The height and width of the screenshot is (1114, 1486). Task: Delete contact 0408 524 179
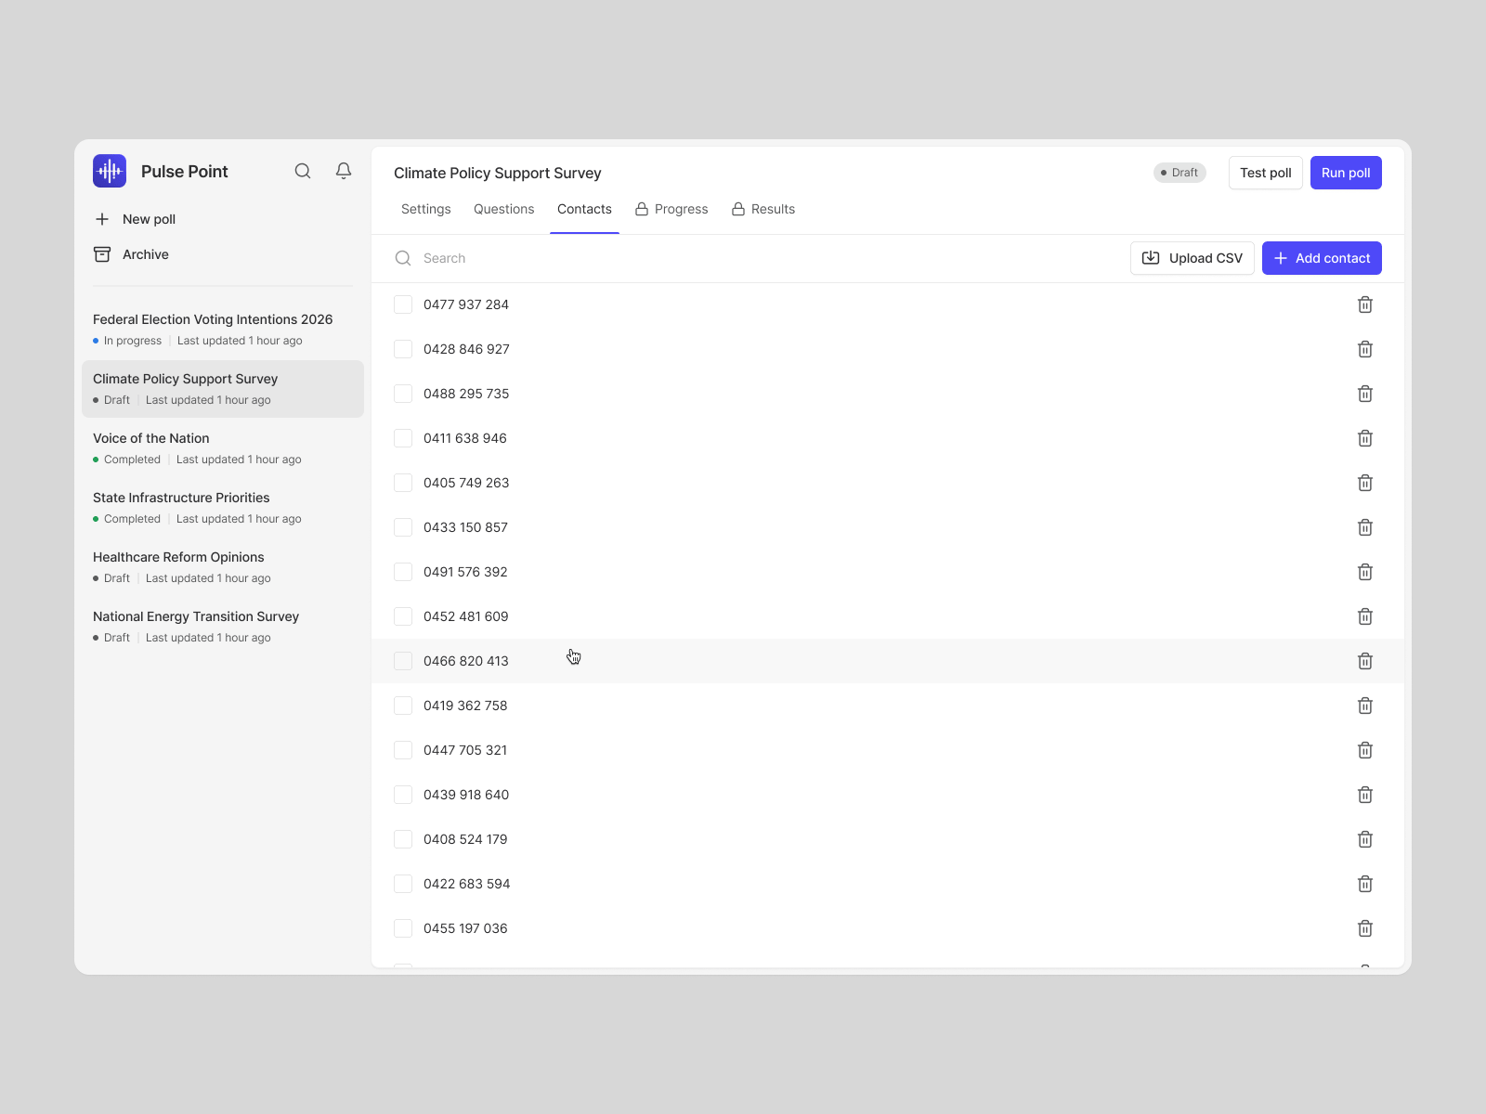coord(1365,839)
